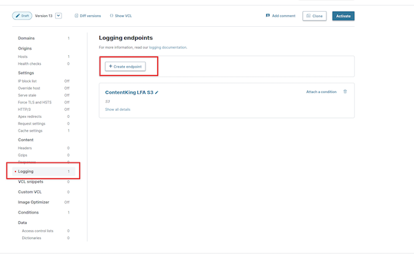Screen dimensions: 414x257
Task: Expand Show all details
Action: (118, 110)
